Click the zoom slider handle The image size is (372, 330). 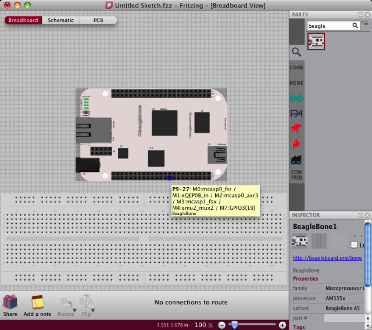tap(234, 325)
